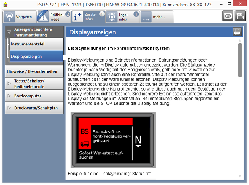249x185 pixels.
Task: Open the 'mehr ...' tab
Action: tap(157, 17)
